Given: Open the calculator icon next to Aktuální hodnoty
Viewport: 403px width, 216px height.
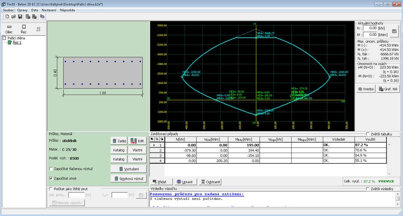Looking at the screenshot, I should pos(394,31).
